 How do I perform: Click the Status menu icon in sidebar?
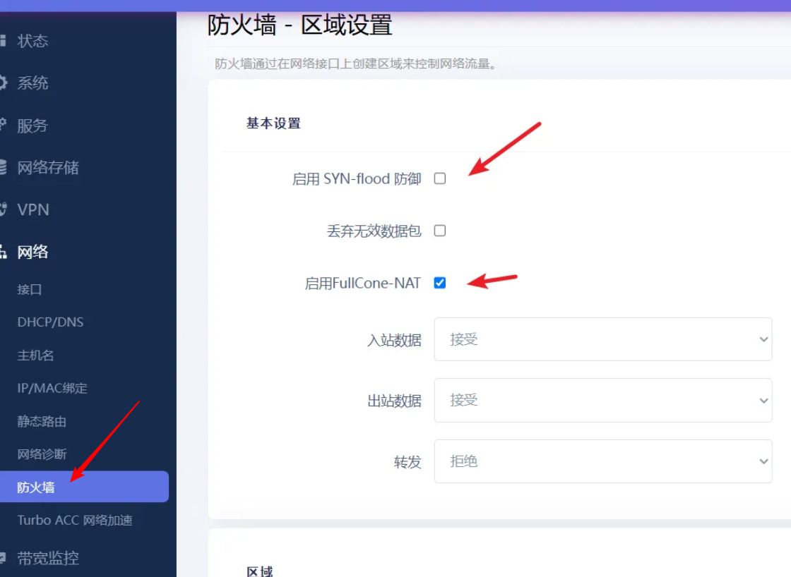(x=3, y=41)
